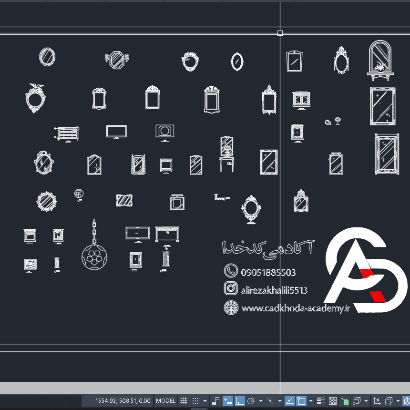Select the oval tabletop mirror on stand
Image resolution: width=410 pixels, height=410 pixels.
tap(251, 209)
